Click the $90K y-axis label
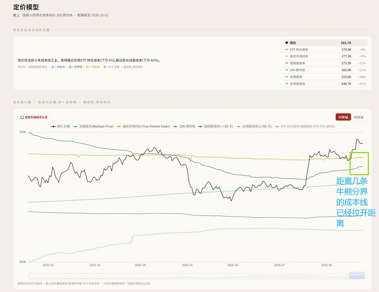Viewport: 379px width, 292px height. point(23,132)
